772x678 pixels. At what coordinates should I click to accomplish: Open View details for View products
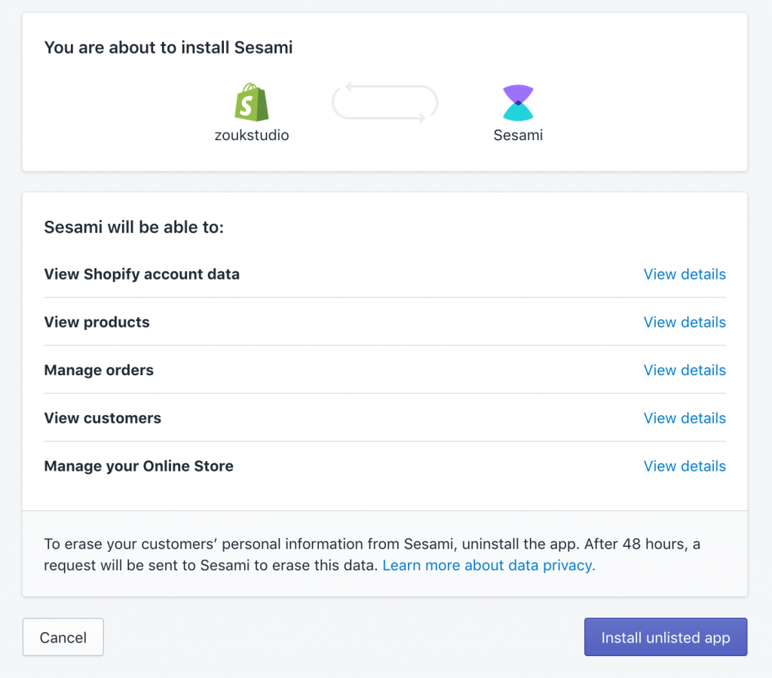click(684, 322)
